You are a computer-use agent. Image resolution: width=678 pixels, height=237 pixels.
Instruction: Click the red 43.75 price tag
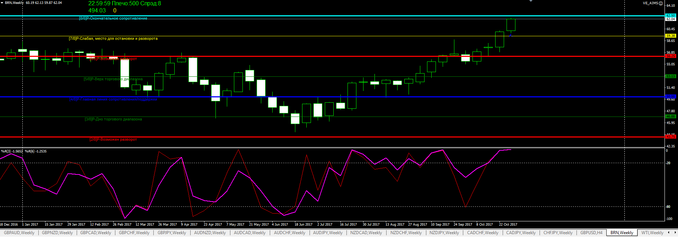671,137
